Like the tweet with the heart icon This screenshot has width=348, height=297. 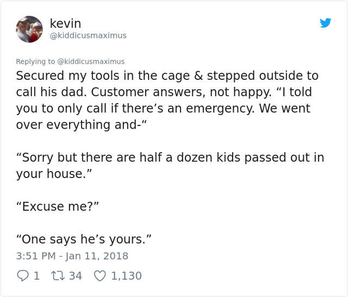coord(100,276)
